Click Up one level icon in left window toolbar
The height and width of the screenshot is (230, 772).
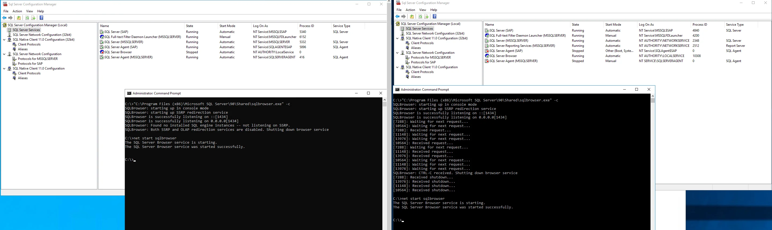pyautogui.click(x=19, y=18)
